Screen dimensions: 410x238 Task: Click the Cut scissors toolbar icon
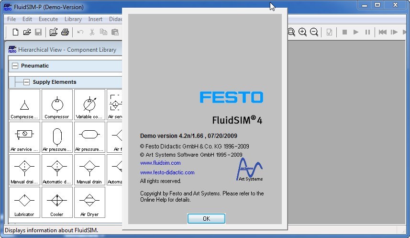coord(92,32)
